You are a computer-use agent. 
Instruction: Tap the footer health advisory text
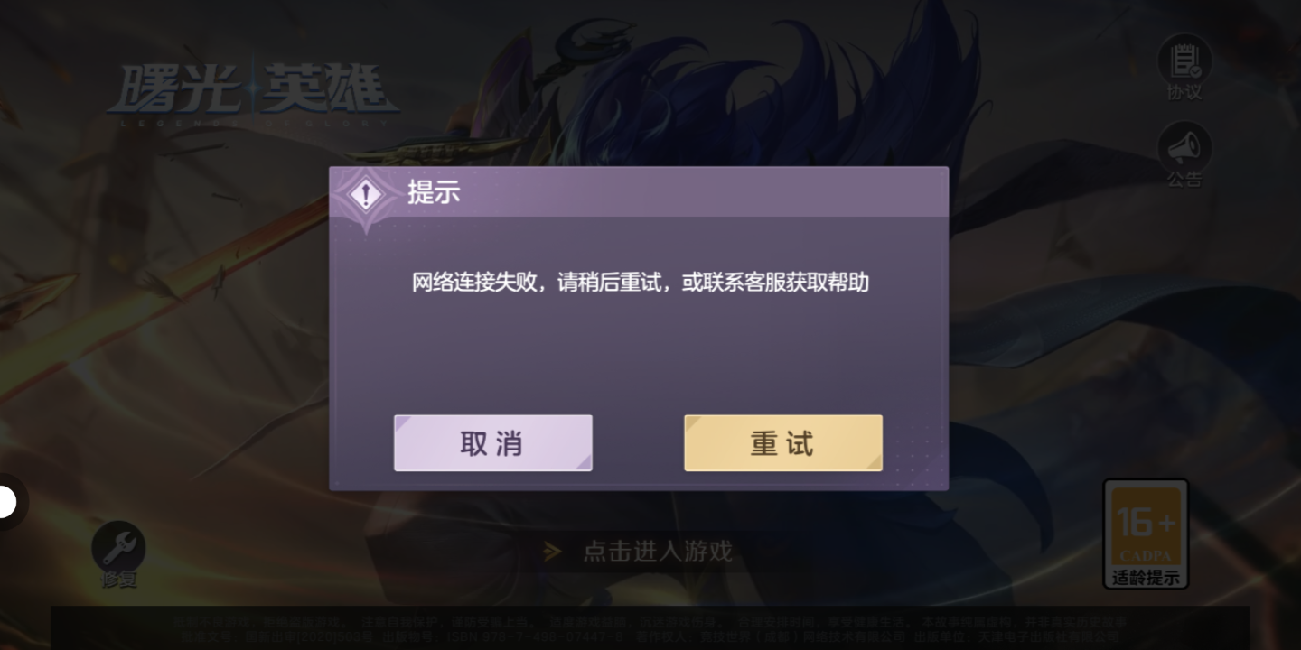650,628
